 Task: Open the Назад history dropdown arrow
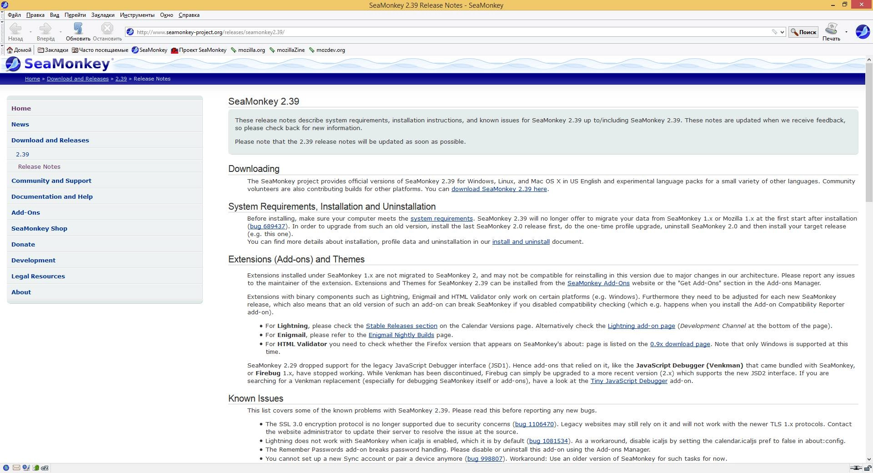click(x=30, y=32)
